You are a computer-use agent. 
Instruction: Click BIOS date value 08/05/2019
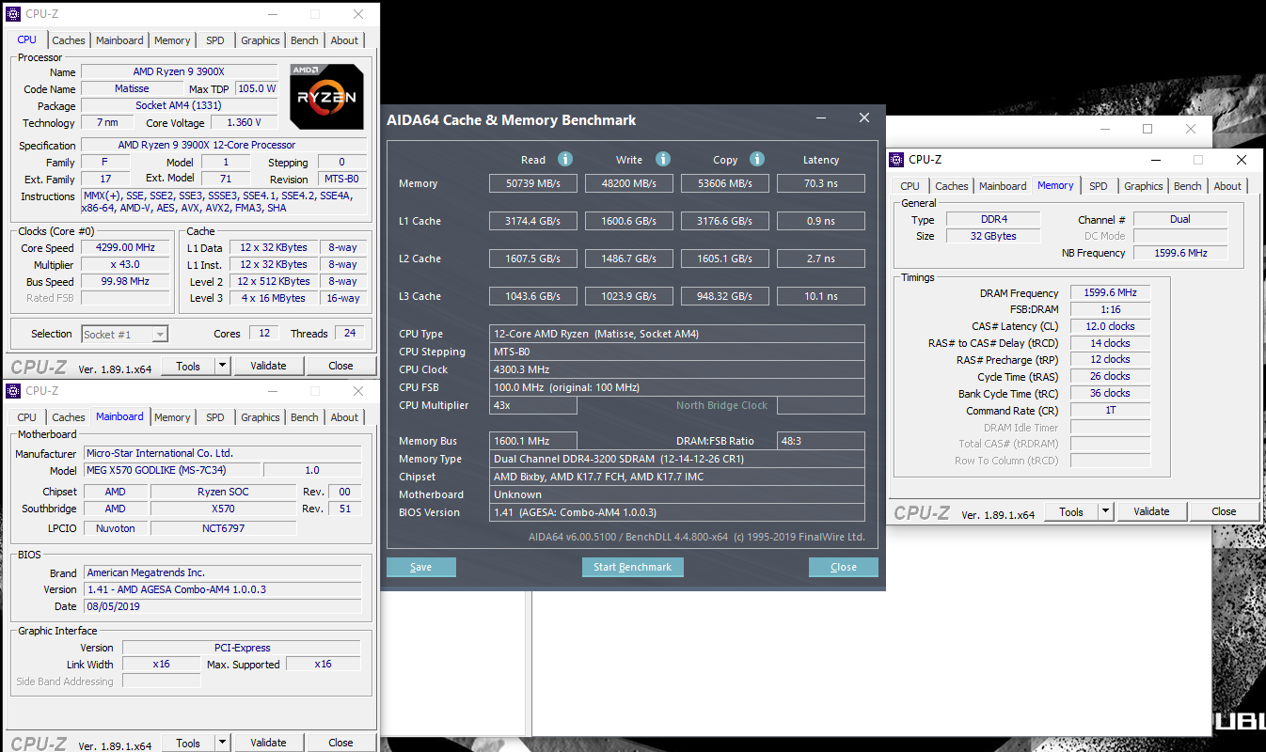click(222, 606)
